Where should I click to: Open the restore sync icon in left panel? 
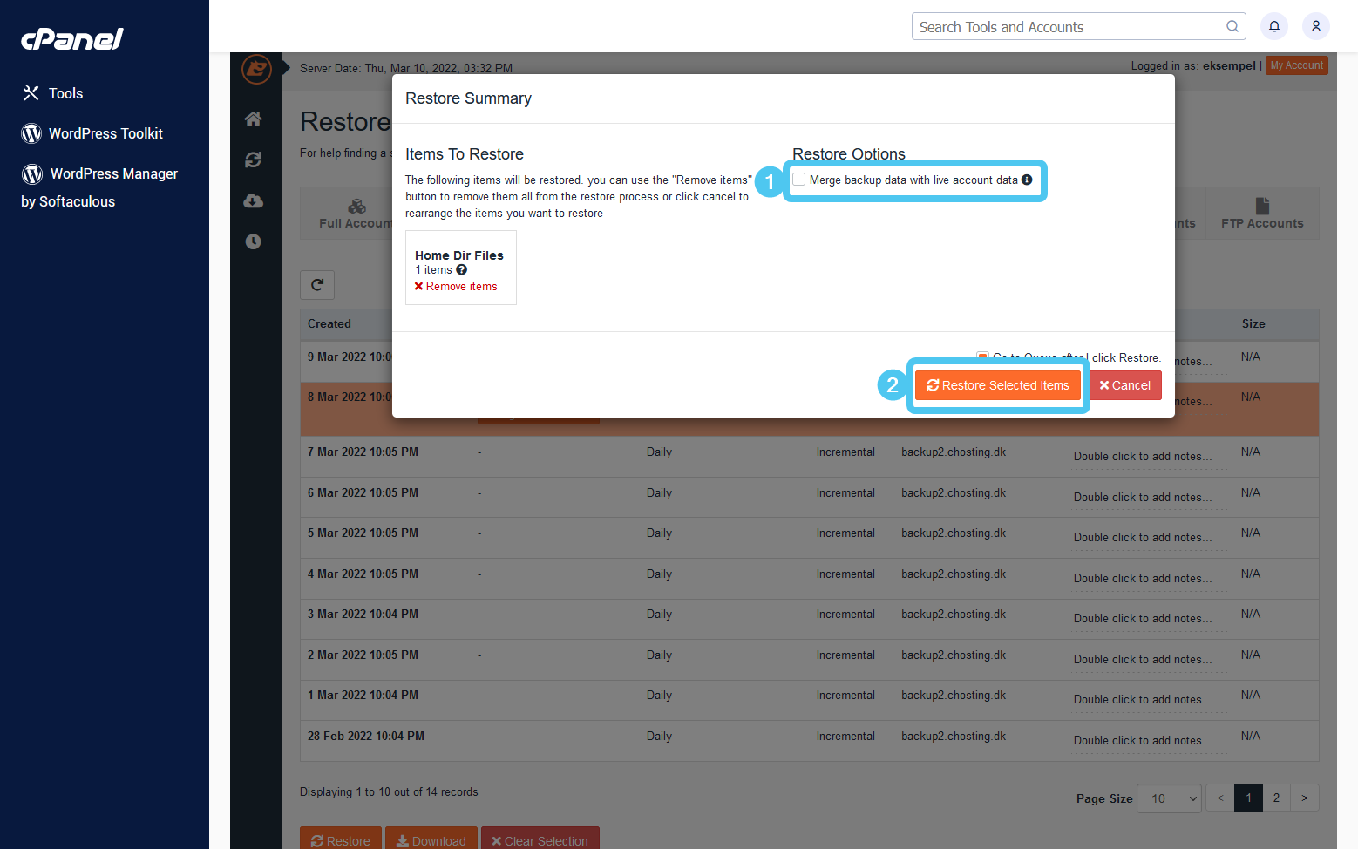[x=254, y=160]
